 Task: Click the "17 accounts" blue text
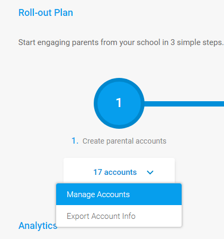click(115, 172)
